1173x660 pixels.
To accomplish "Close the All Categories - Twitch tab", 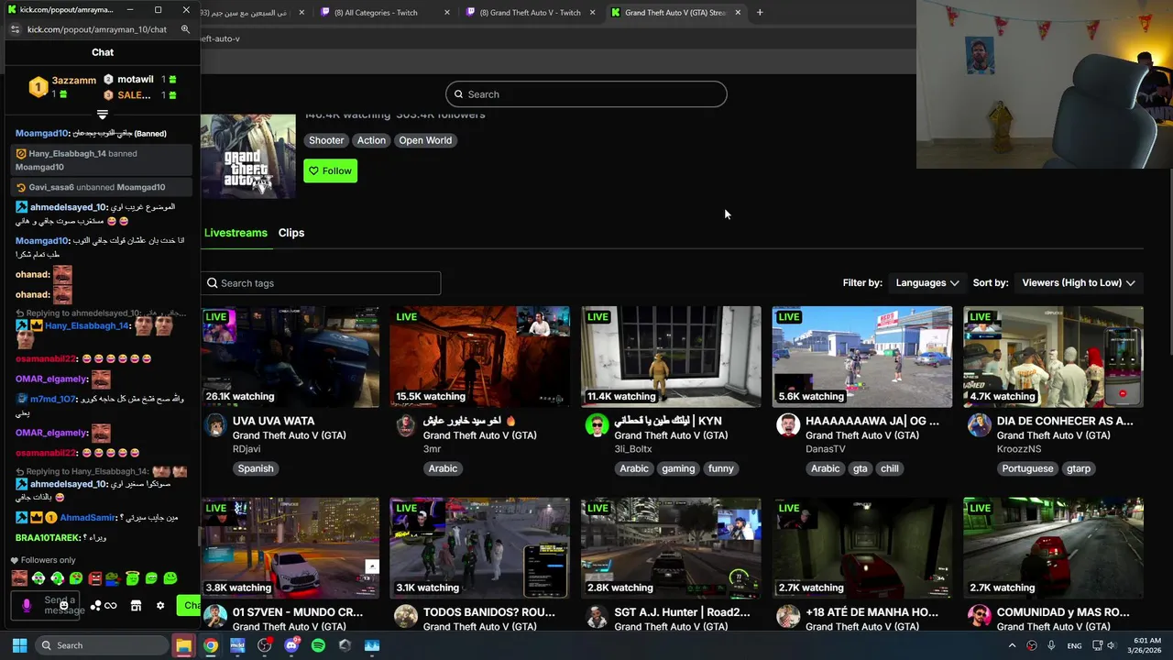I will click(447, 13).
